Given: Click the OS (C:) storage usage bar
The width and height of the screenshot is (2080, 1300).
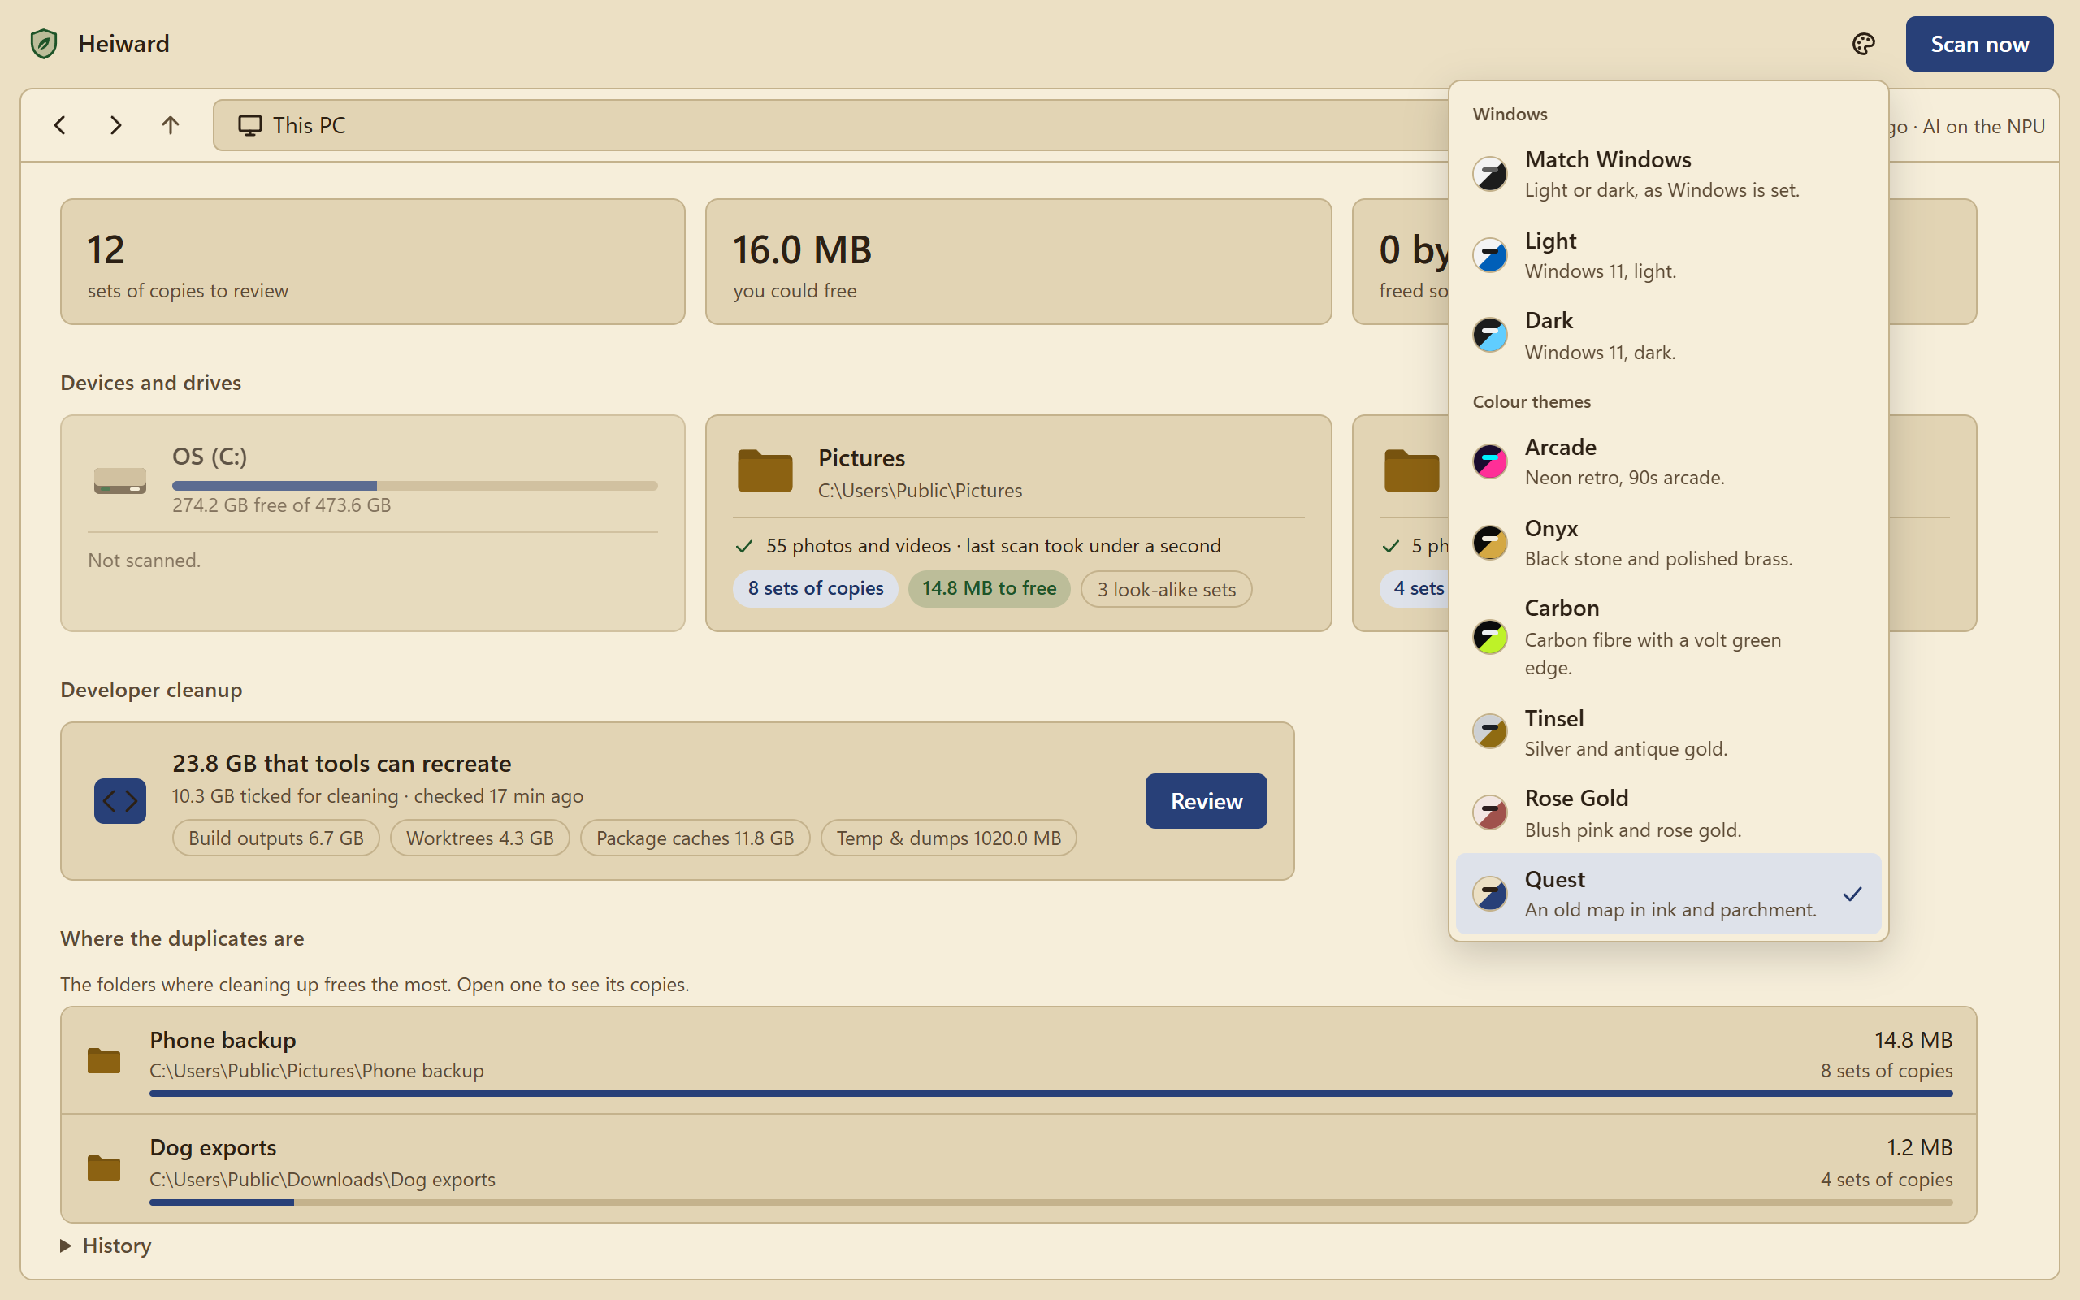Looking at the screenshot, I should (x=414, y=486).
